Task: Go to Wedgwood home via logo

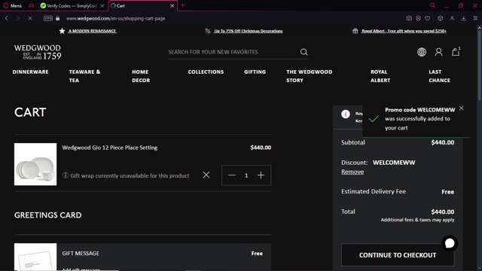Action: pos(38,52)
